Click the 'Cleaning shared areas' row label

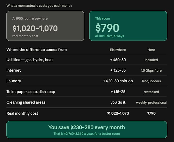pos(26,102)
